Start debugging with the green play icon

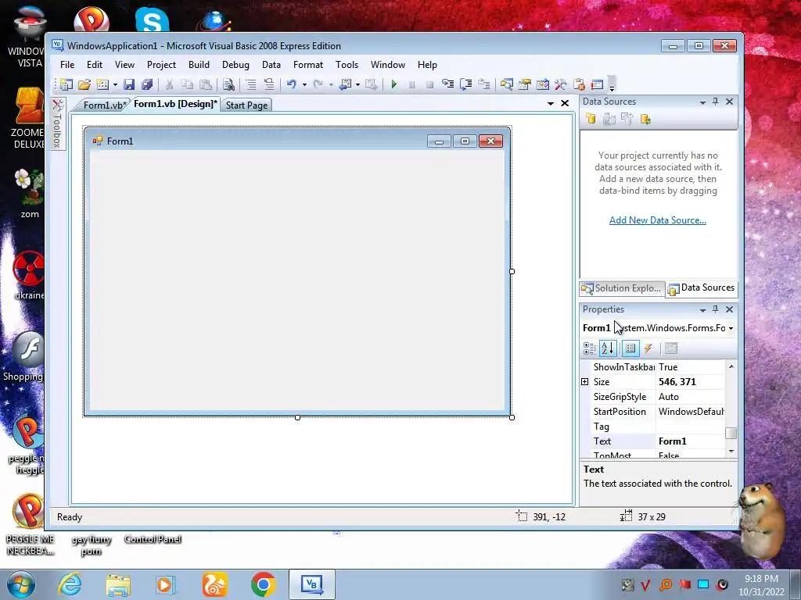pyautogui.click(x=394, y=84)
